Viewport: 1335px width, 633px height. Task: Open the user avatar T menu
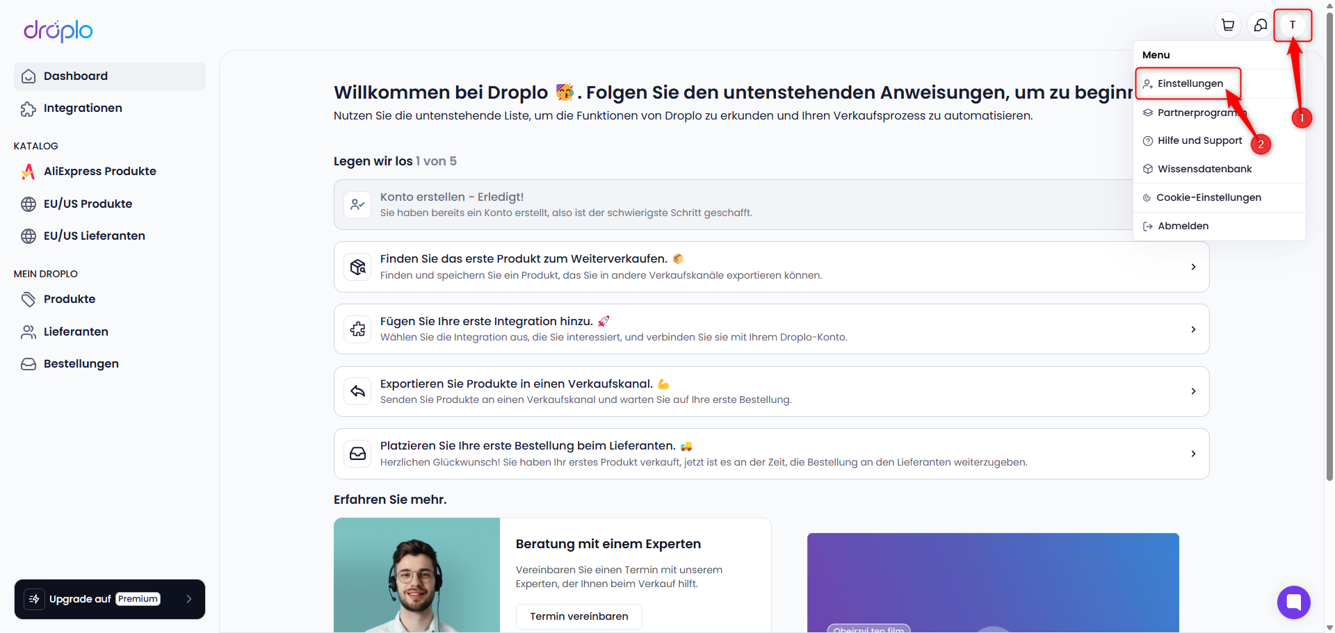1293,25
